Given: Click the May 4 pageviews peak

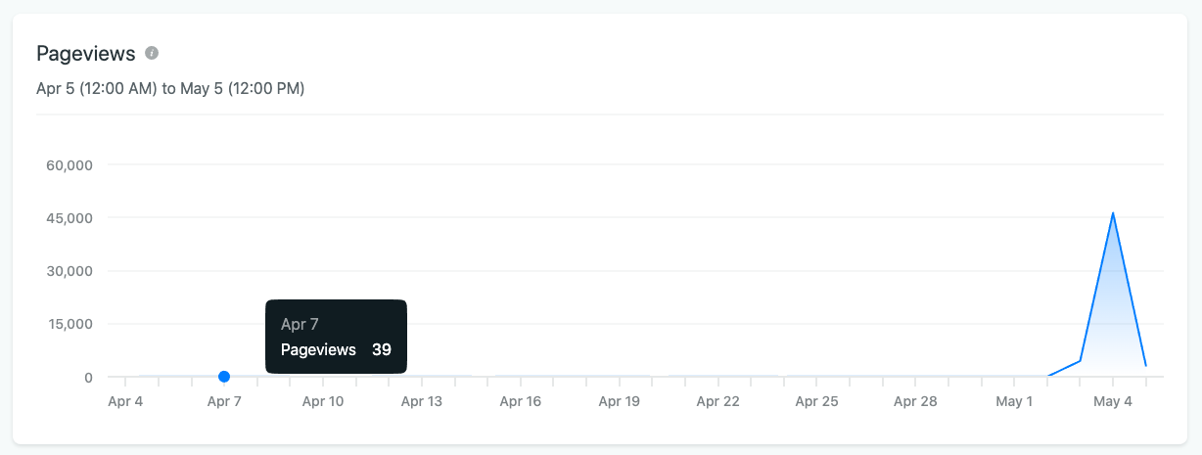Looking at the screenshot, I should coord(1113,212).
